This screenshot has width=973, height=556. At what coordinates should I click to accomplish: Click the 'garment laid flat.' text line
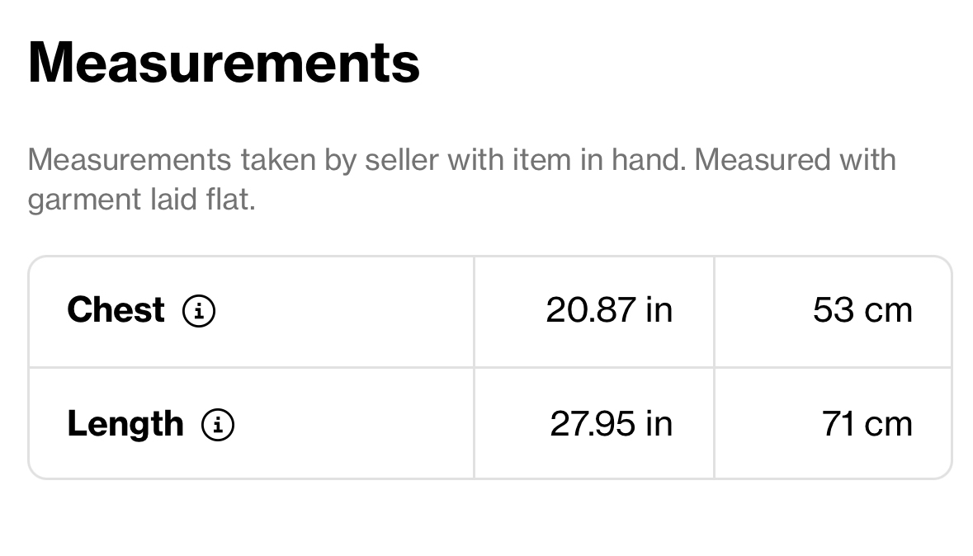point(141,200)
